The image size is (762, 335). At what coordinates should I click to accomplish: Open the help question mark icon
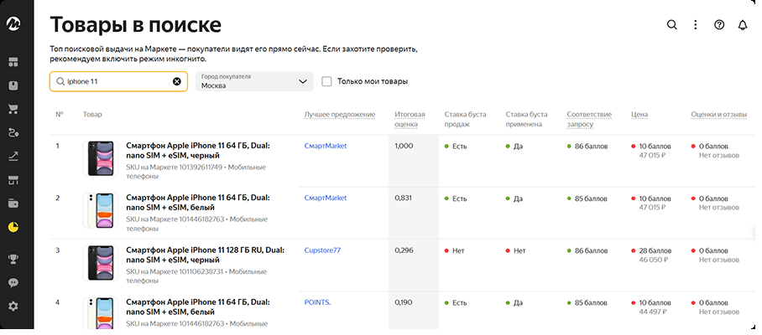pos(719,25)
